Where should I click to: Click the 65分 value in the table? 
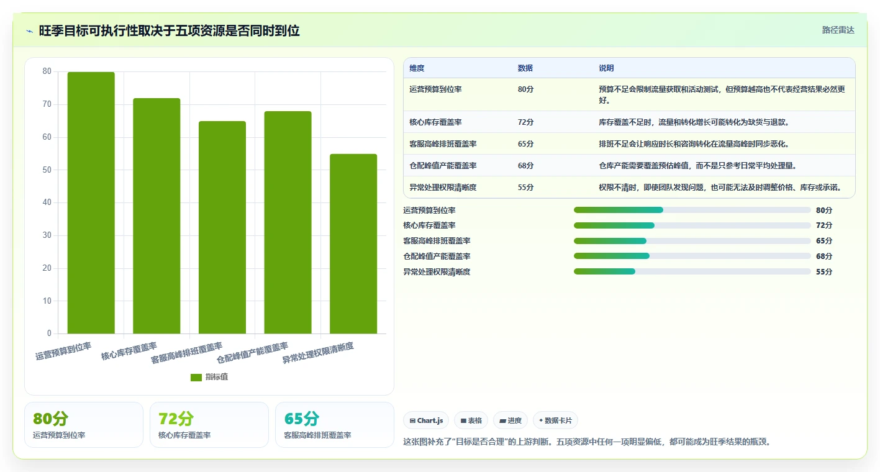tap(525, 144)
